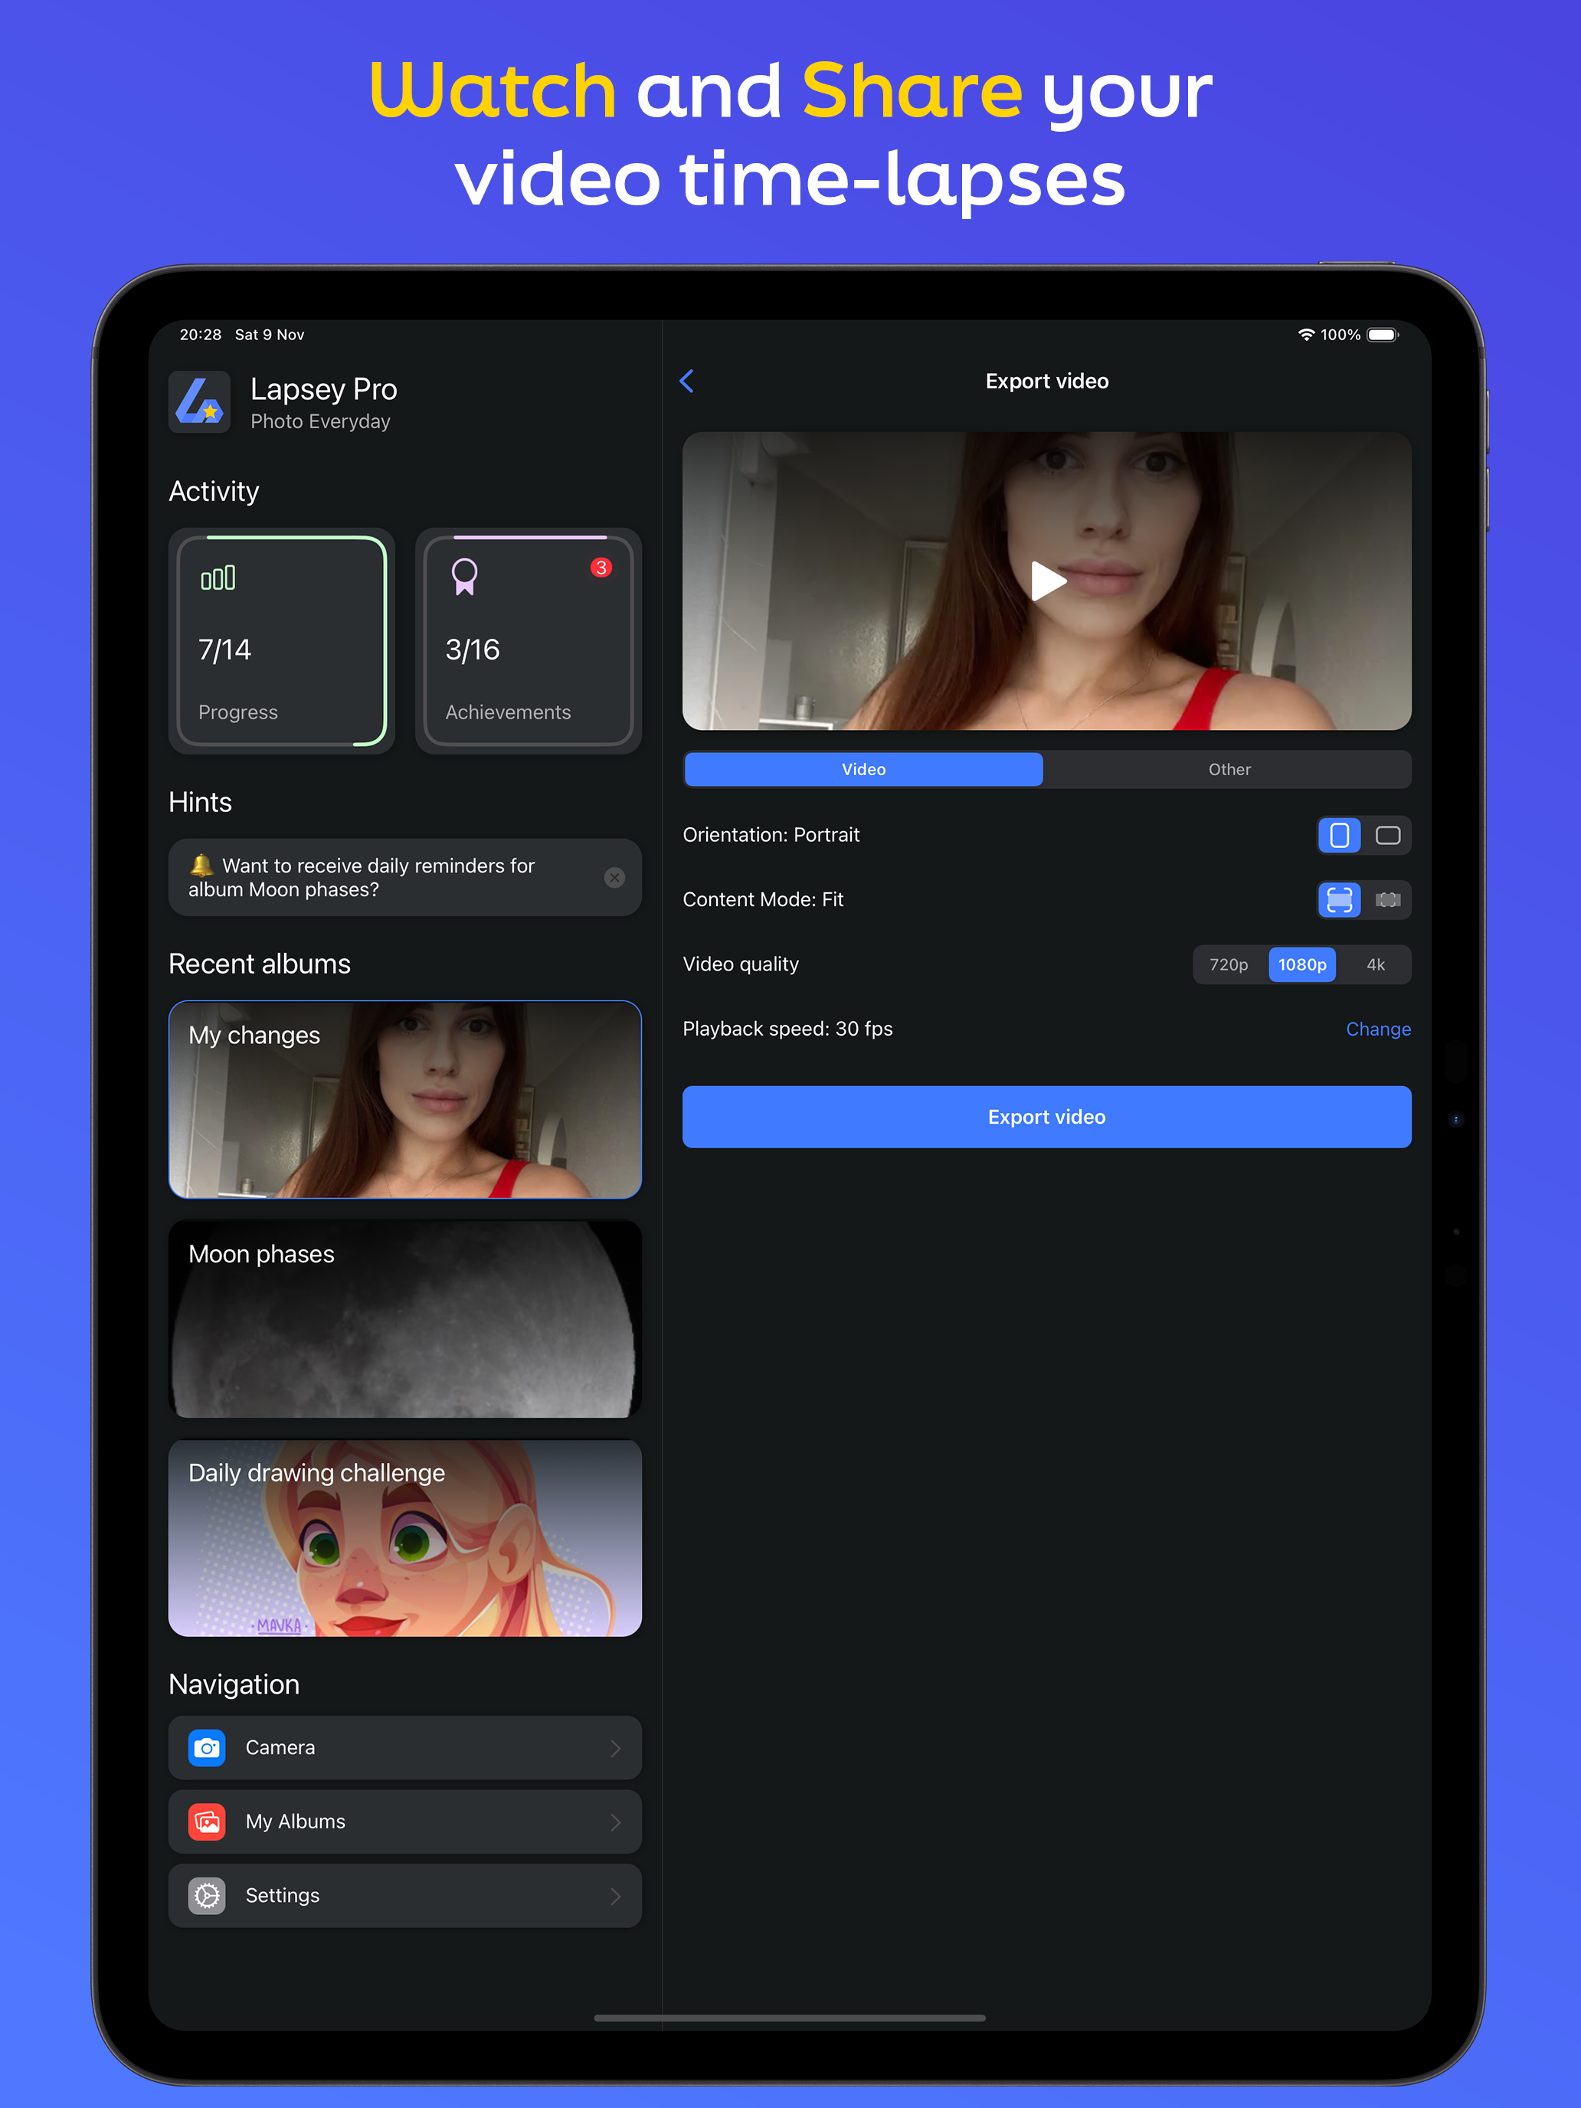Tap the daily reminders hint text
This screenshot has width=1581, height=2108.
362,878
